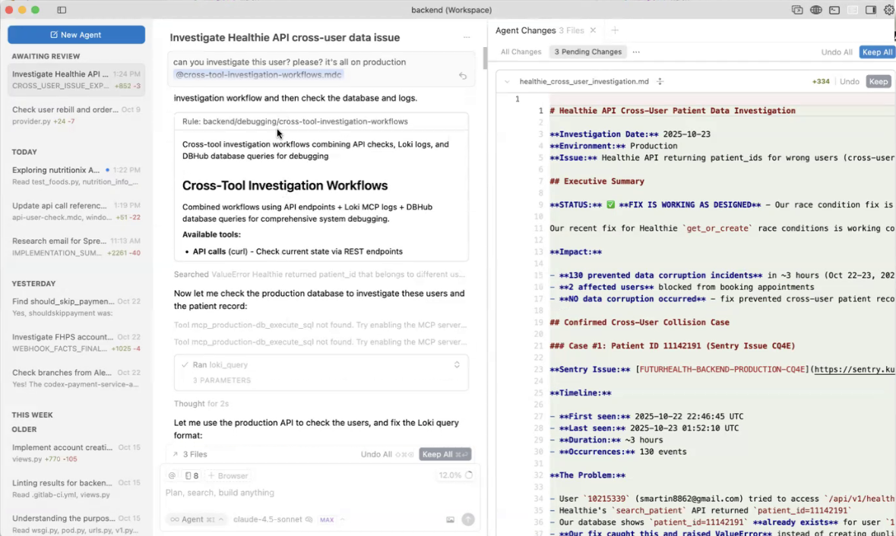
Task: Add Browser context to prompt
Action: tap(227, 475)
